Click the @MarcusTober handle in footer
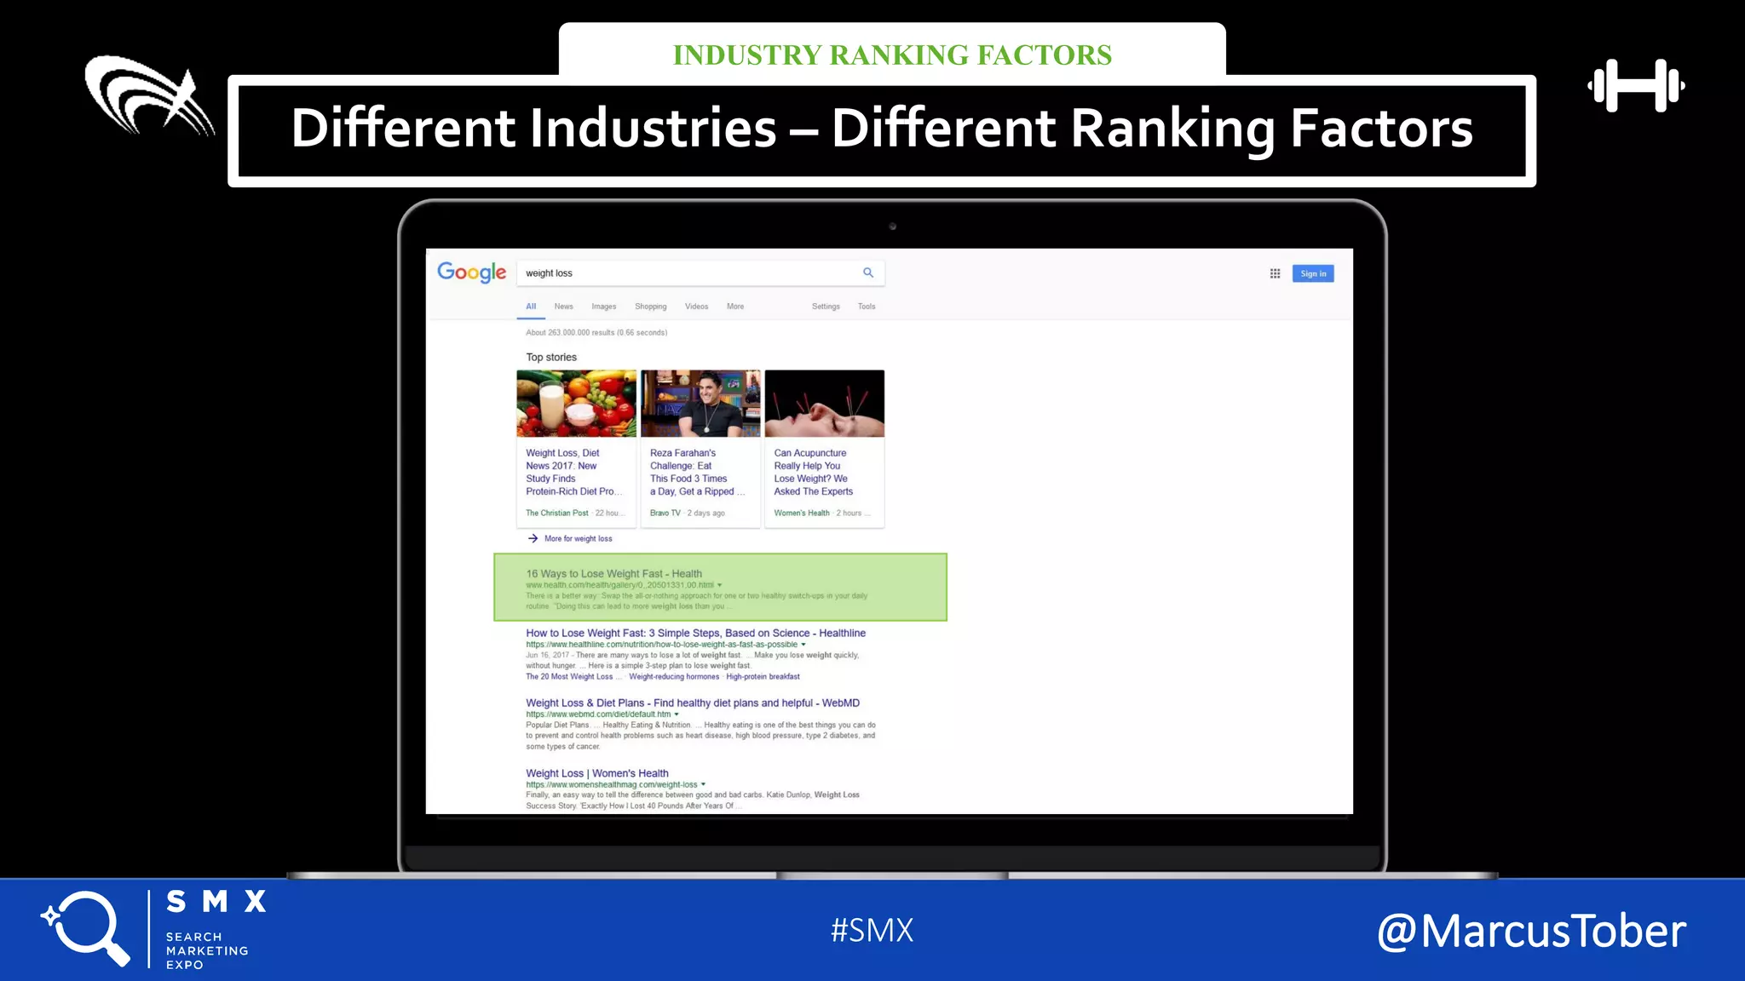The image size is (1745, 981). 1531,931
